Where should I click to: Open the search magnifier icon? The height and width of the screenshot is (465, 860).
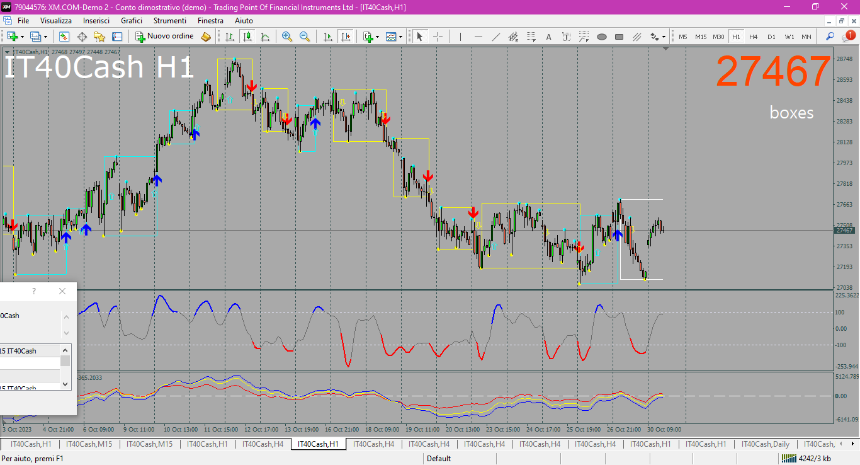point(830,37)
